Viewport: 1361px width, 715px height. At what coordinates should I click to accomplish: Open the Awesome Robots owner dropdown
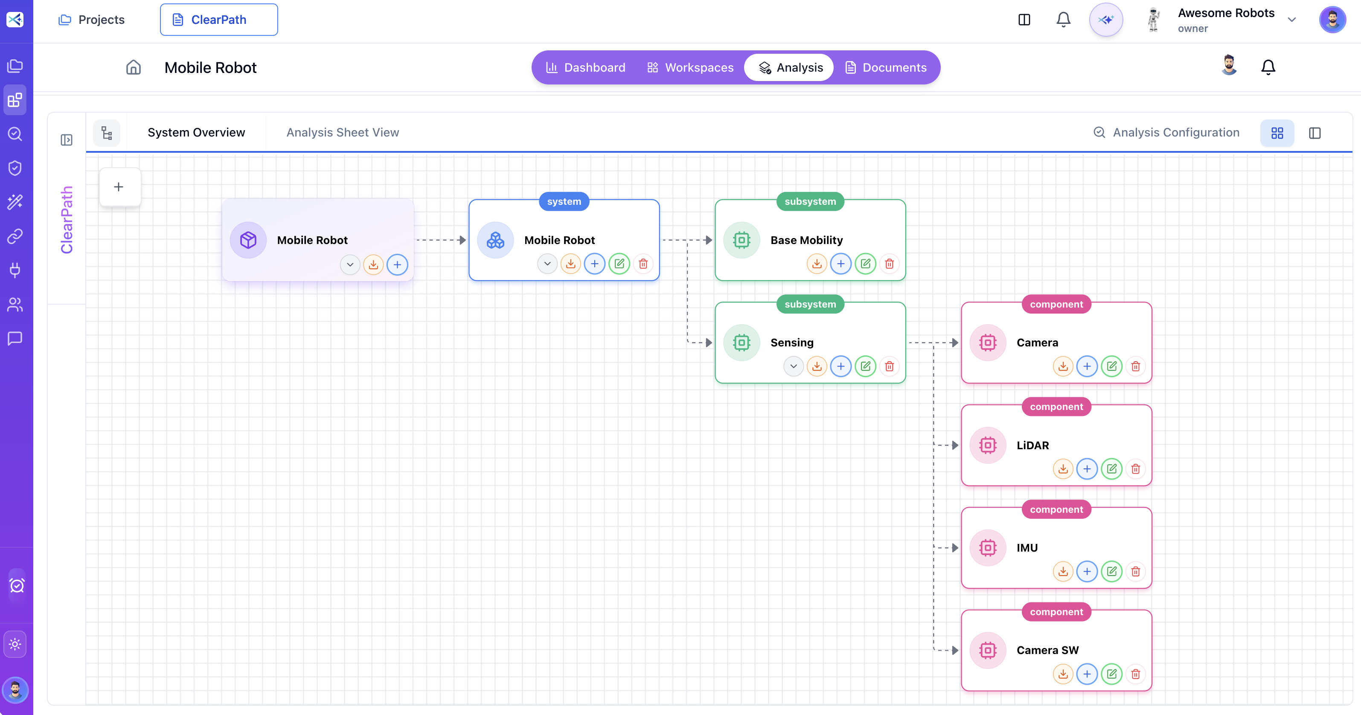[1292, 20]
